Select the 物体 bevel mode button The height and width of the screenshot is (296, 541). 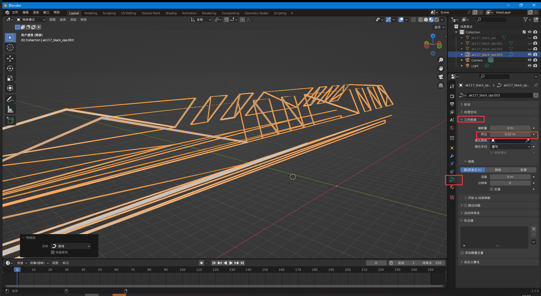coord(498,170)
